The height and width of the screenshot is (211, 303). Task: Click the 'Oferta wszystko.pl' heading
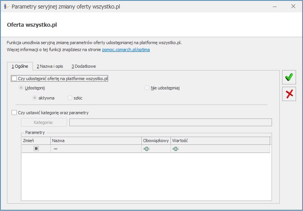32,25
